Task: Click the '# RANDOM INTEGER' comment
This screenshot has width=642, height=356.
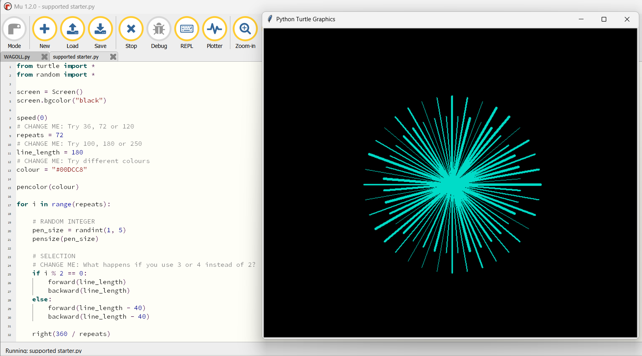Action: click(x=64, y=222)
